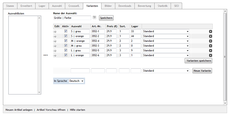
Task: Open the Statistik tab
Action: [x=162, y=6]
